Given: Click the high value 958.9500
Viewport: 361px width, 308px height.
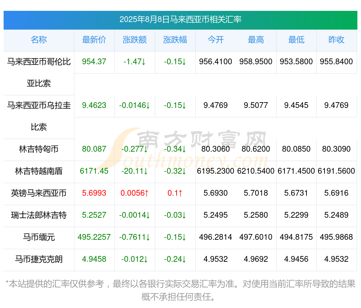Looking at the screenshot, I should [256, 62].
